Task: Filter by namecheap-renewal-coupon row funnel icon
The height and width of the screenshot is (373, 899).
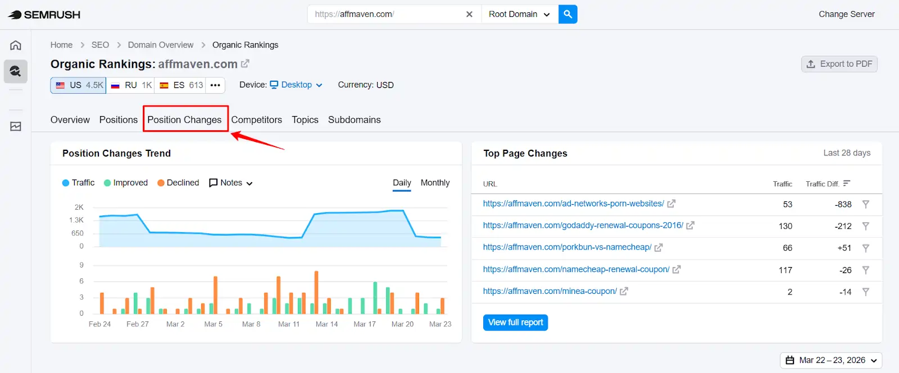Action: click(x=866, y=270)
